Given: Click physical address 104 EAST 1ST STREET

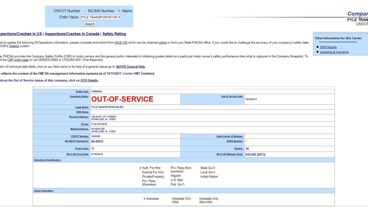Looking at the screenshot, I should [x=104, y=117].
